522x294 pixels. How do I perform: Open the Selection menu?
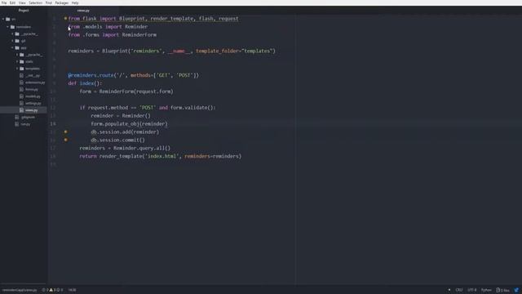35,2
